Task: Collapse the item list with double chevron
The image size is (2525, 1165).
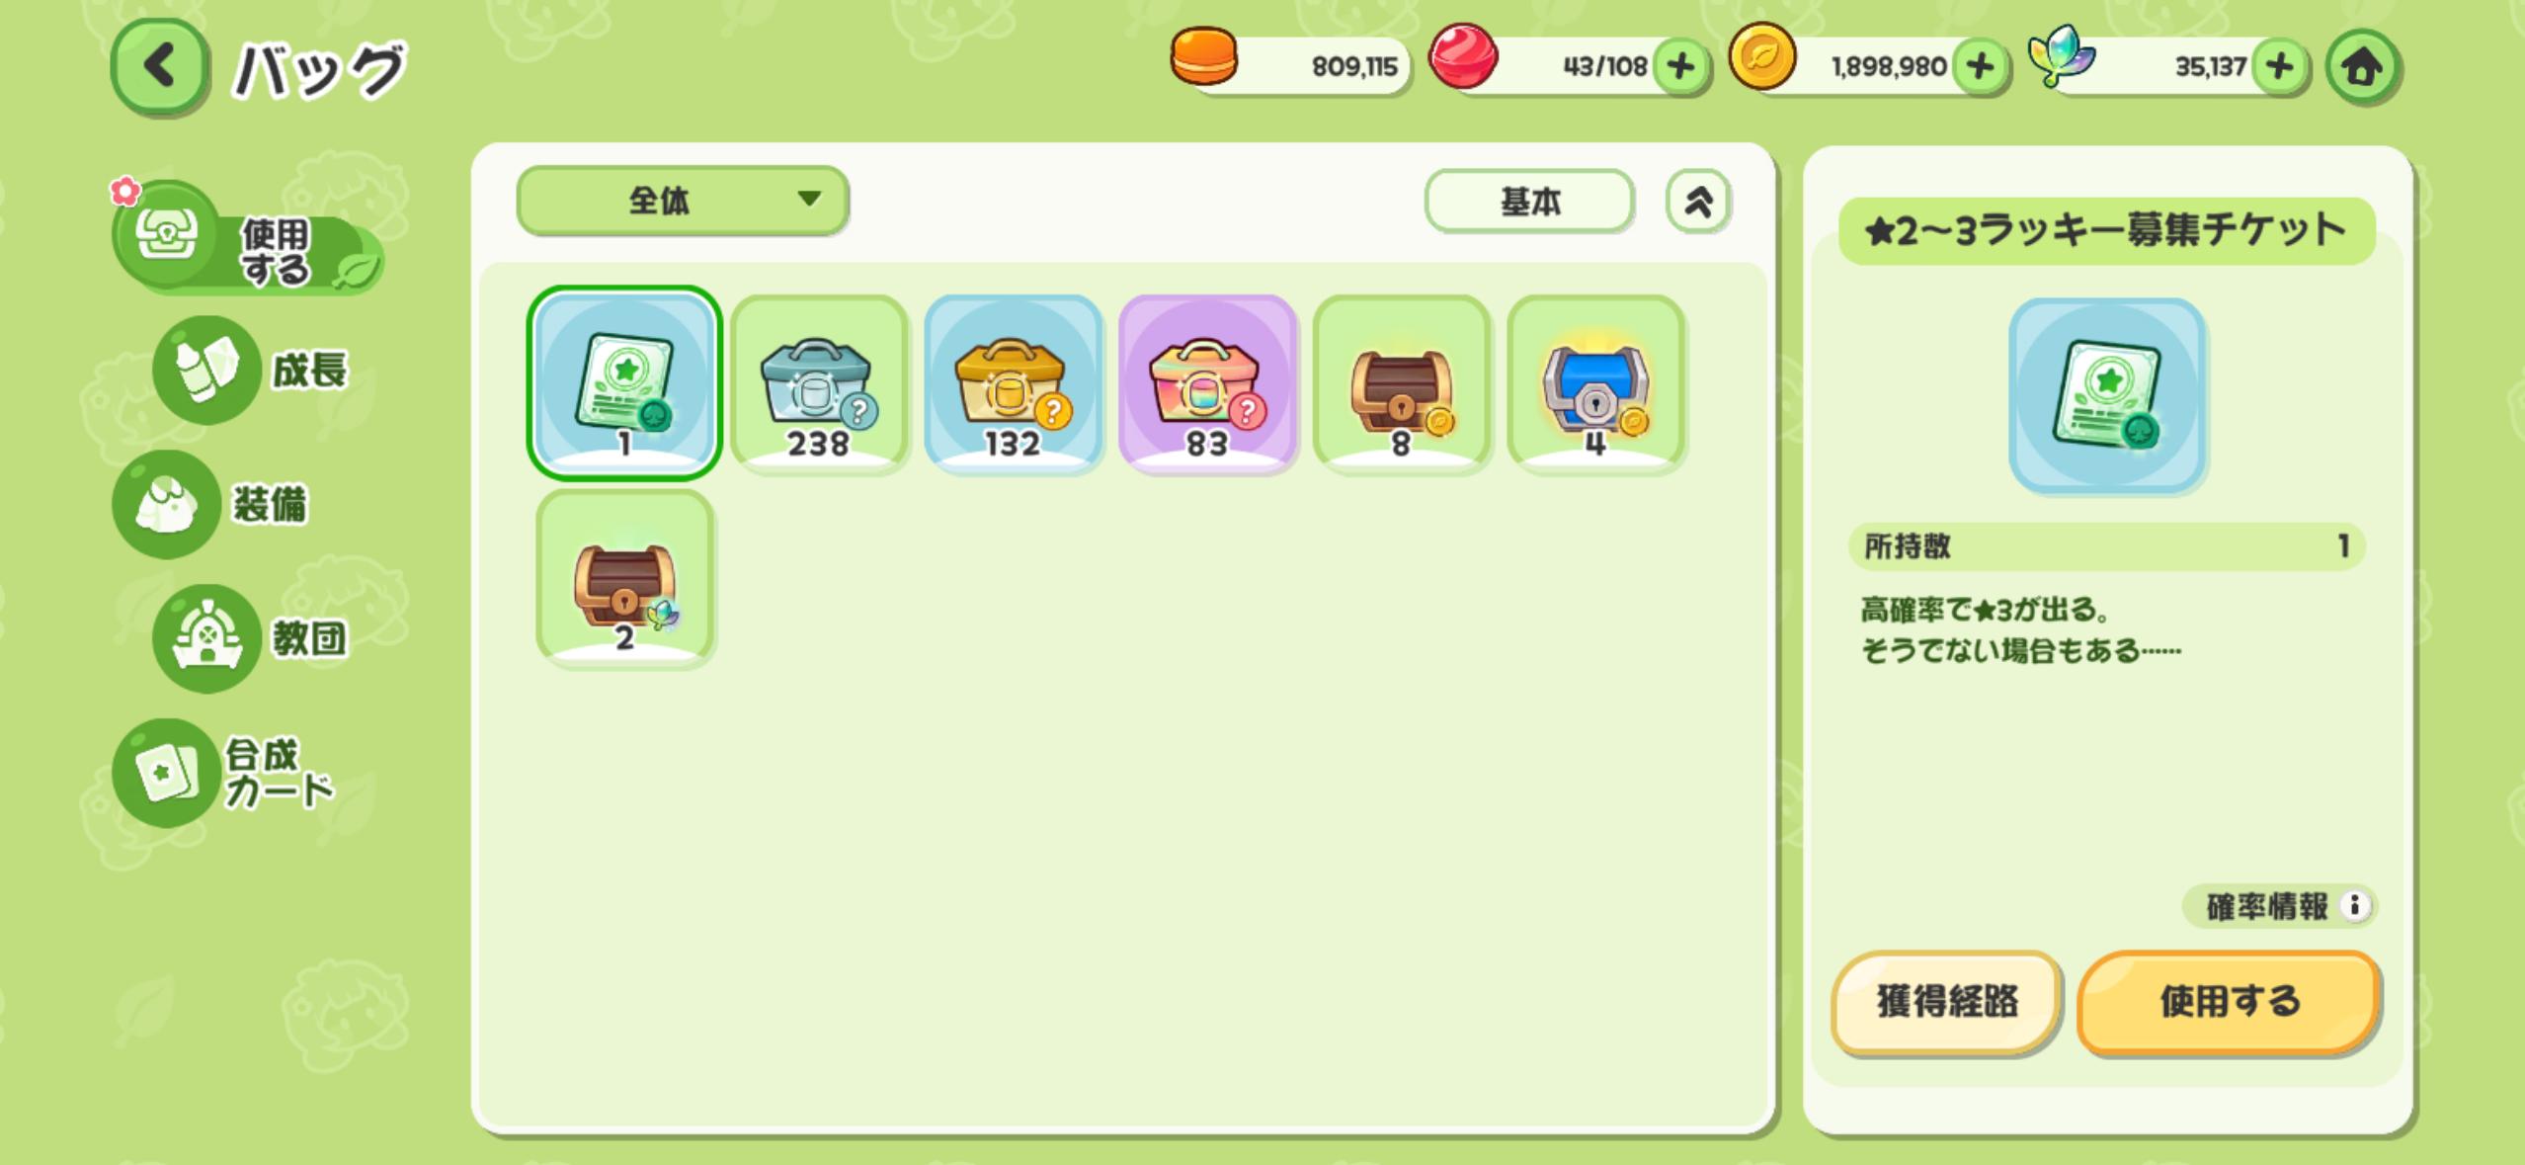Action: (x=1698, y=202)
